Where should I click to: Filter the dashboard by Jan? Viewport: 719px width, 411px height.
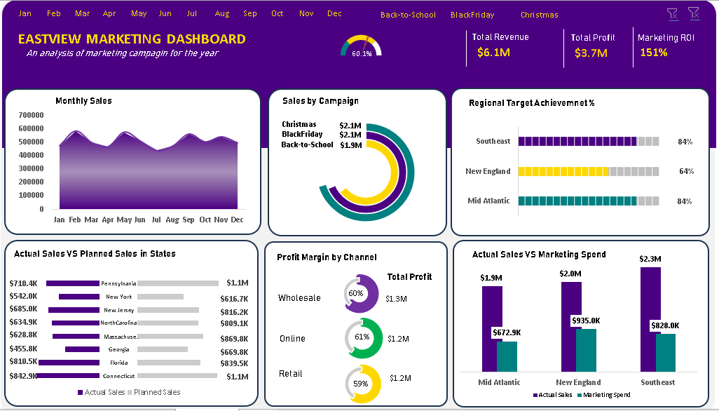(x=25, y=13)
